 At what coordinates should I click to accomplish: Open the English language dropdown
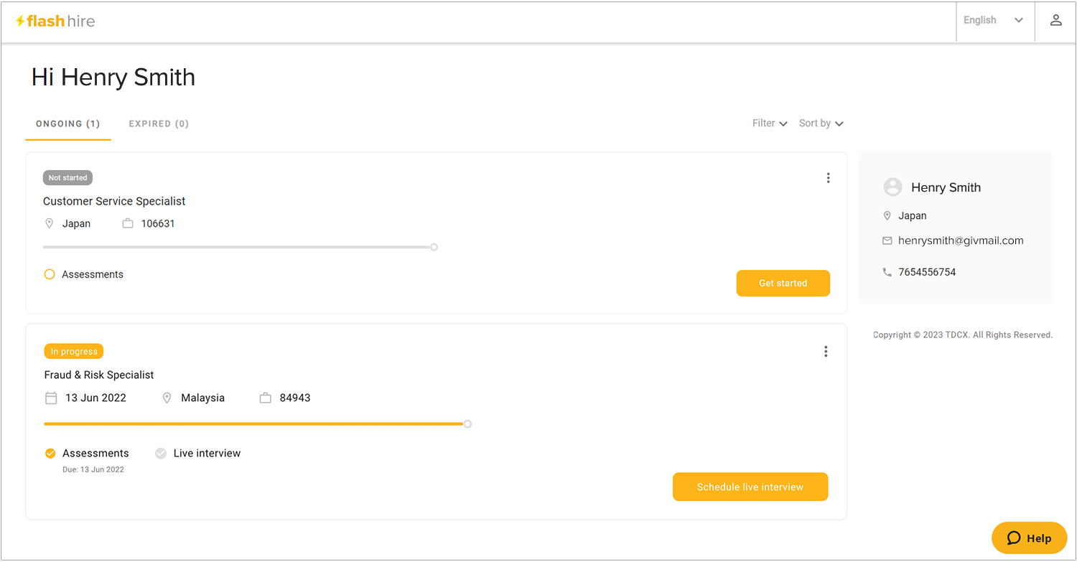[x=995, y=20]
